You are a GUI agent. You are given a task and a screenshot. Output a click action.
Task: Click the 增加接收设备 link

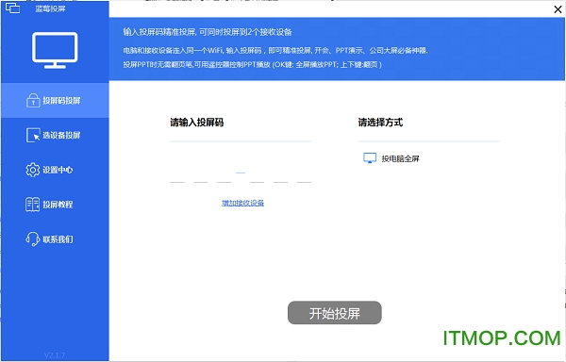[x=243, y=203]
